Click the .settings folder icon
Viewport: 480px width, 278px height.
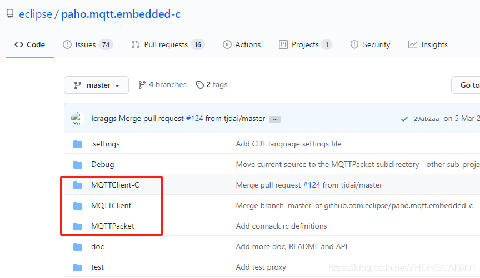tap(78, 144)
